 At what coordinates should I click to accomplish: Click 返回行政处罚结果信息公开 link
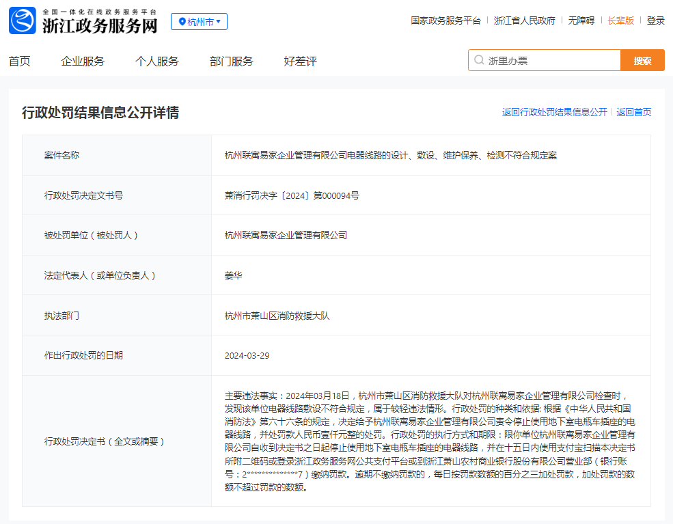555,112
